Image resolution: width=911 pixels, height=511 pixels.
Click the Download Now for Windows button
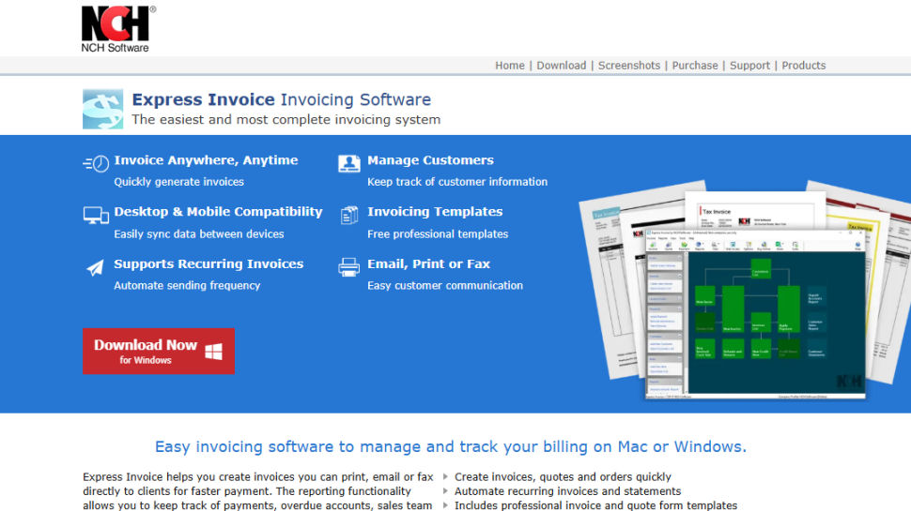159,351
